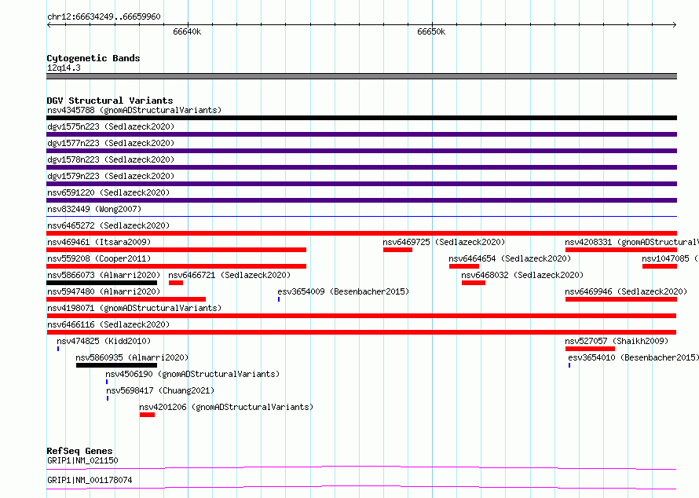Open nsv4506190 (gnomADStructuralVariants) label
Screen dimensions: 699x498
tap(192, 374)
